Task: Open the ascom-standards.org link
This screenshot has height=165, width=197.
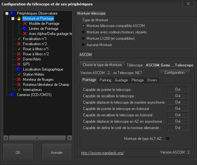Action: point(102,153)
